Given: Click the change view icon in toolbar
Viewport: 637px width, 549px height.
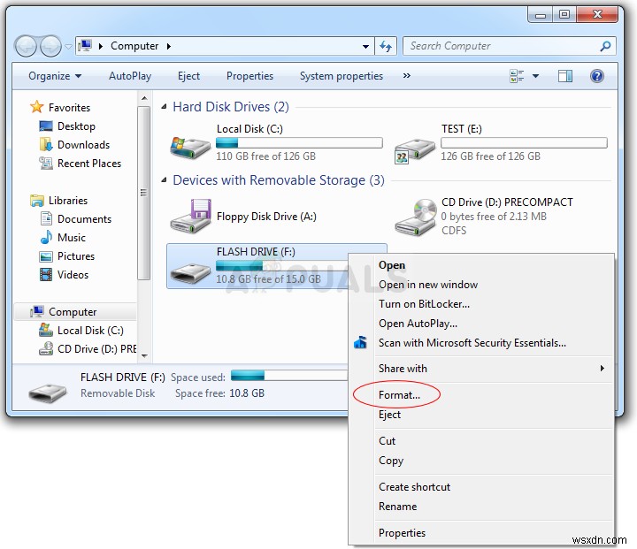Looking at the screenshot, I should pos(517,76).
